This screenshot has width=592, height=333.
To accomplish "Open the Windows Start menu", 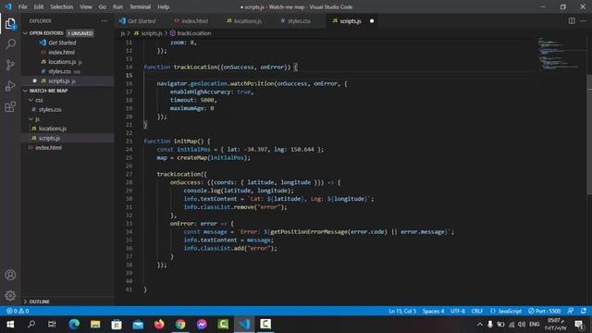I will point(10,325).
